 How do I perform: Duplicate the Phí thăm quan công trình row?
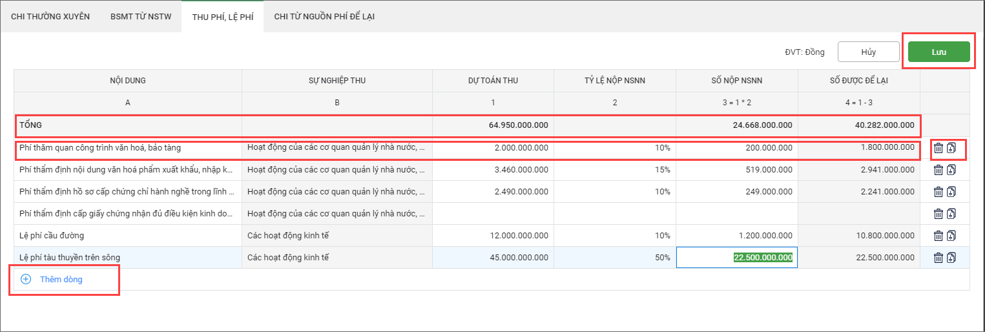tap(951, 149)
